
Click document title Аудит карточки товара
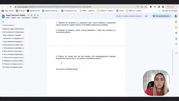click(16, 15)
